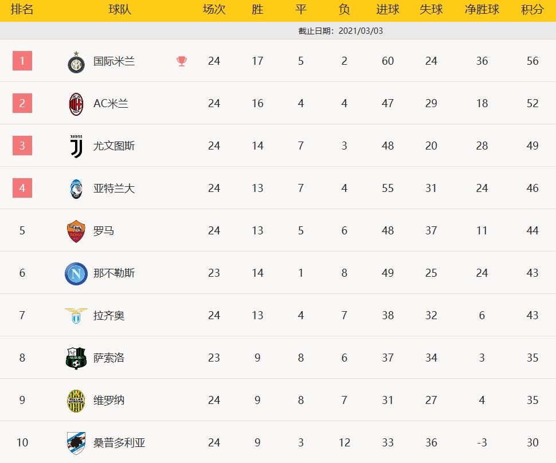This screenshot has height=463, width=556.
Task: Click the Napoli N logo
Action: click(x=76, y=273)
